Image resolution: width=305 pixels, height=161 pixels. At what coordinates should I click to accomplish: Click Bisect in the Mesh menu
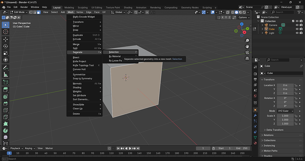[84, 58]
